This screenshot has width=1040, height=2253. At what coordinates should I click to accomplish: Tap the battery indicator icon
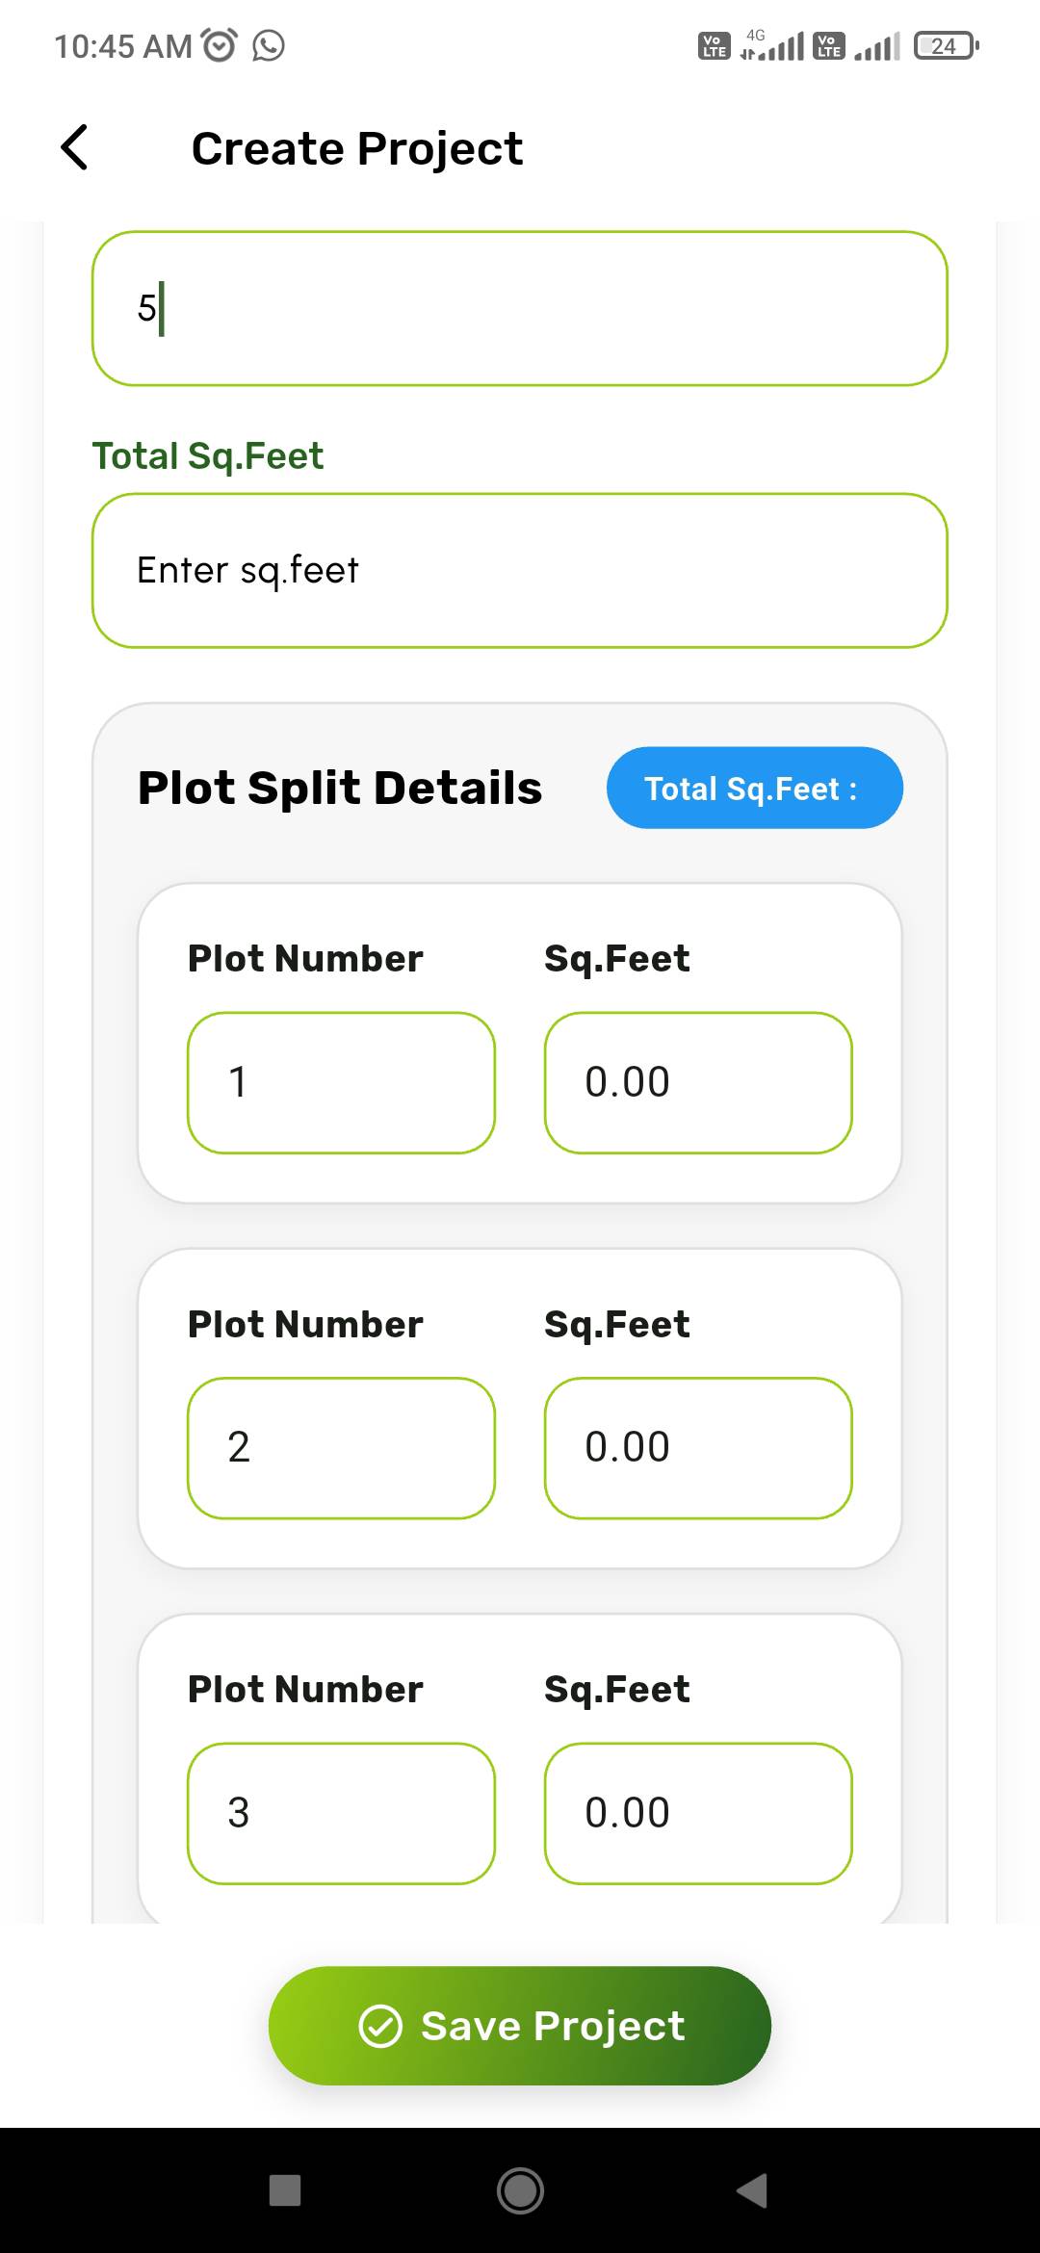coord(947,45)
